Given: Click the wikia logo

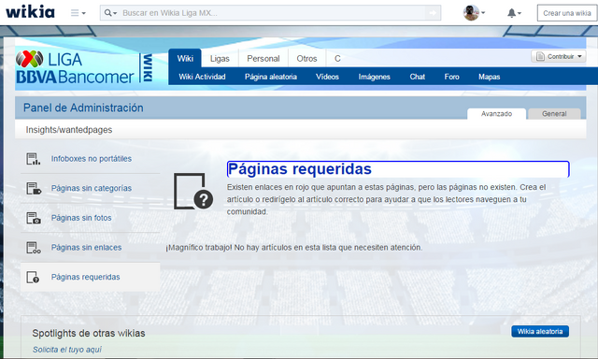Looking at the screenshot, I should tap(30, 12).
